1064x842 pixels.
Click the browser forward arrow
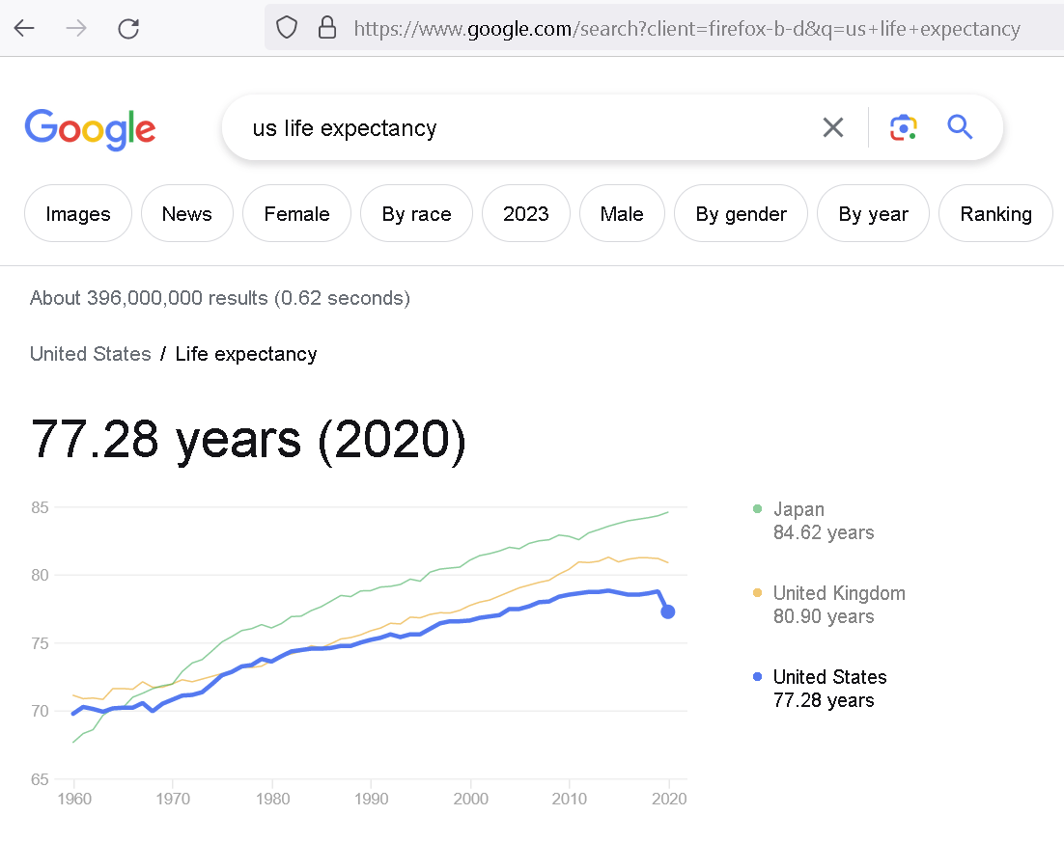(76, 29)
